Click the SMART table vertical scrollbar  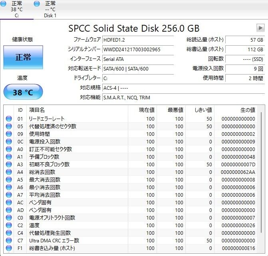[x=261, y=172]
